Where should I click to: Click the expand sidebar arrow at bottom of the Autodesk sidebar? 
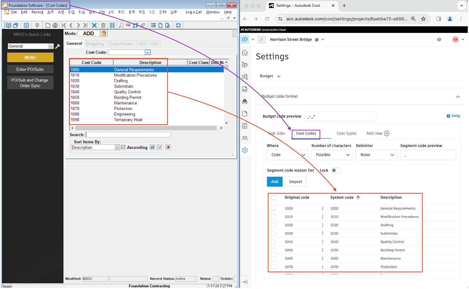(x=245, y=282)
